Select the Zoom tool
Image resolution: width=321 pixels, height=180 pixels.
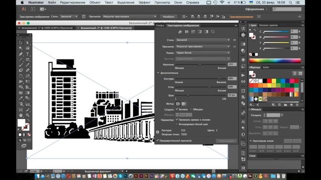[28, 115]
